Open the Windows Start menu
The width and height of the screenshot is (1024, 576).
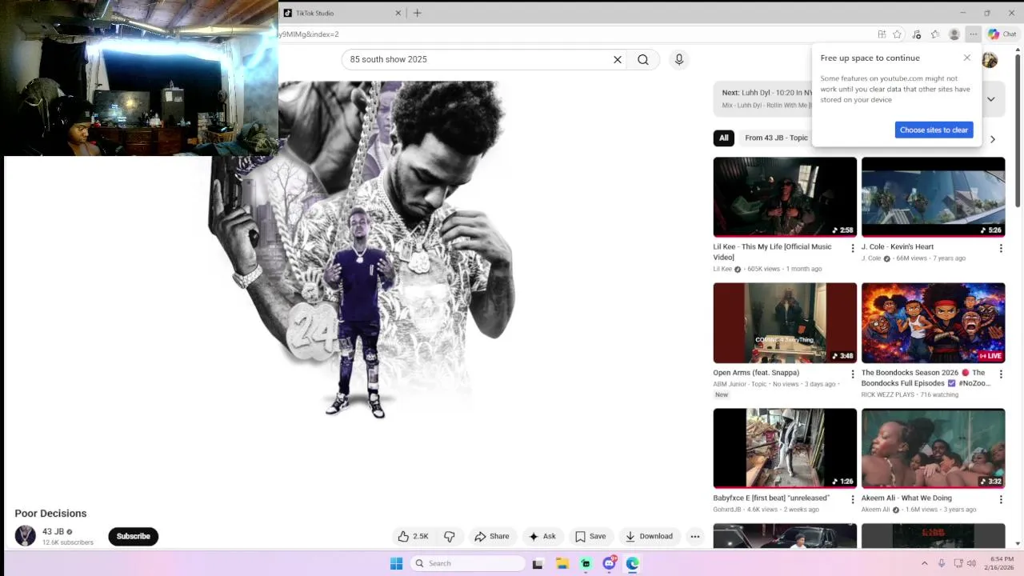tap(396, 563)
